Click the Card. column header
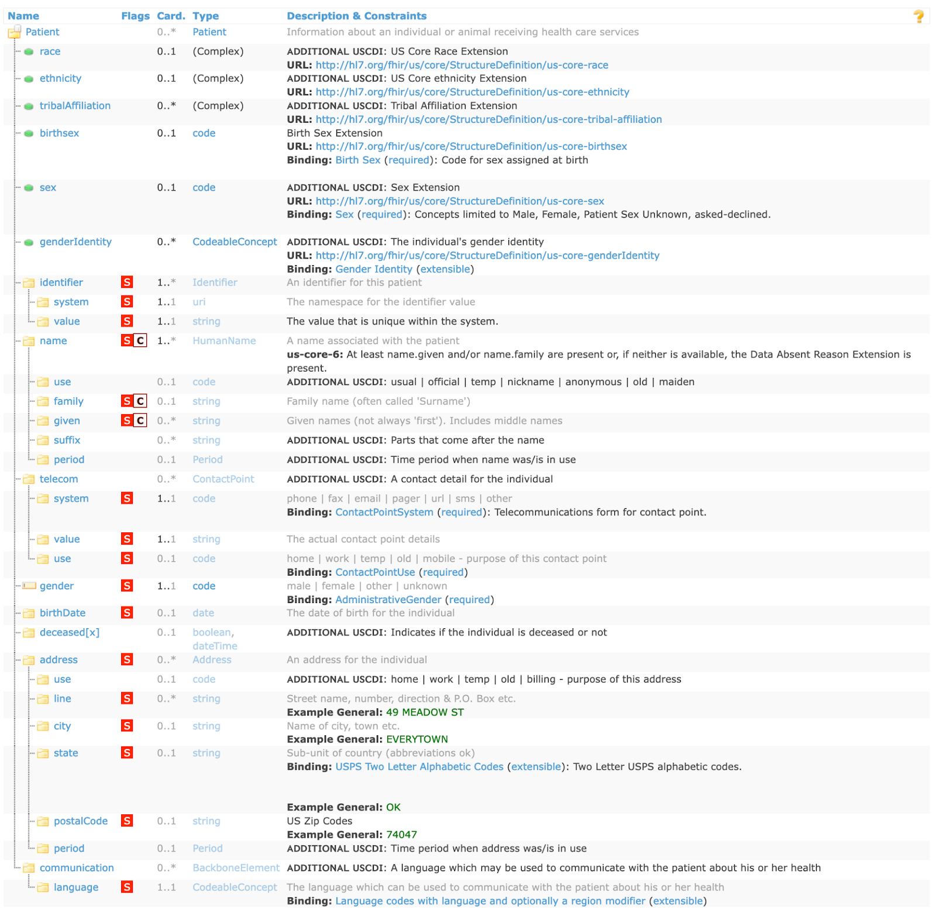The width and height of the screenshot is (936, 912). click(x=171, y=16)
